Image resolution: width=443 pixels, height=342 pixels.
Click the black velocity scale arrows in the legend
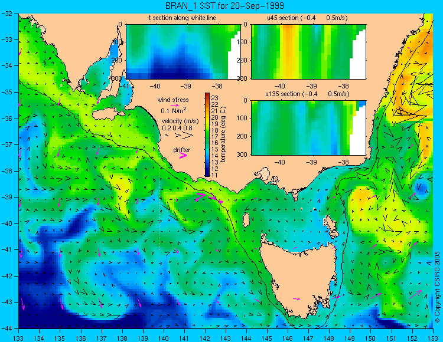[179, 136]
